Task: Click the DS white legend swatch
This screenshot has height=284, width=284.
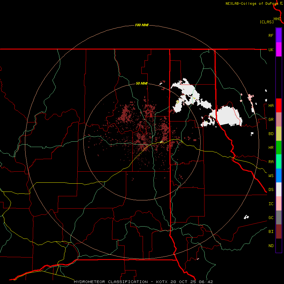Action: pos(279,189)
